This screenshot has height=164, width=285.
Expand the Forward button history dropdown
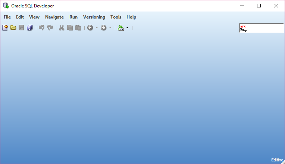tap(110, 28)
